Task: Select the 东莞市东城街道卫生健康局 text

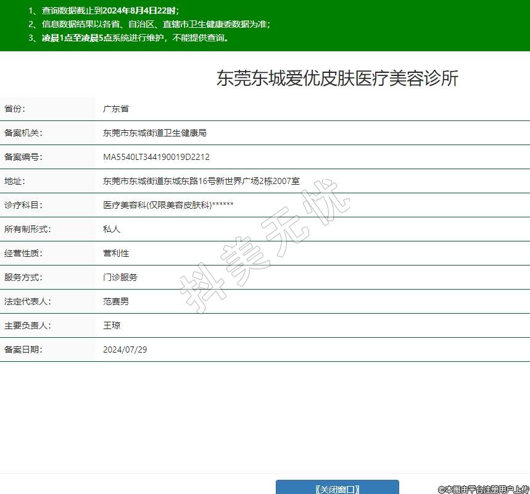Action: [x=155, y=133]
